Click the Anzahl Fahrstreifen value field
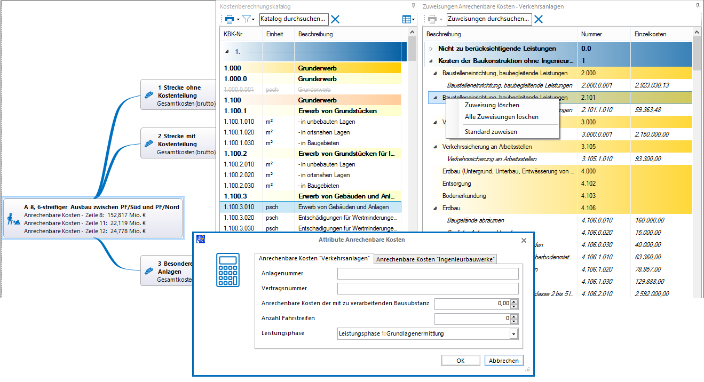The width and height of the screenshot is (704, 382). click(472, 319)
